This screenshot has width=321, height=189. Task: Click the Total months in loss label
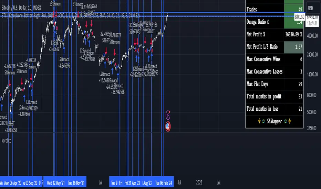[x=262, y=109]
